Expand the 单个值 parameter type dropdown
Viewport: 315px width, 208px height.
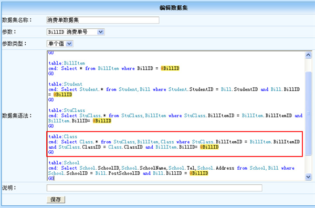tap(60, 44)
